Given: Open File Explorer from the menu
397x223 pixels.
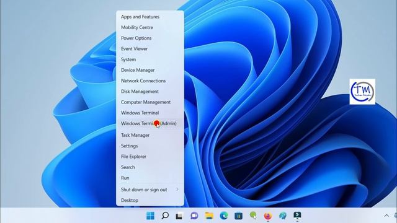Looking at the screenshot, I should (x=150, y=157).
